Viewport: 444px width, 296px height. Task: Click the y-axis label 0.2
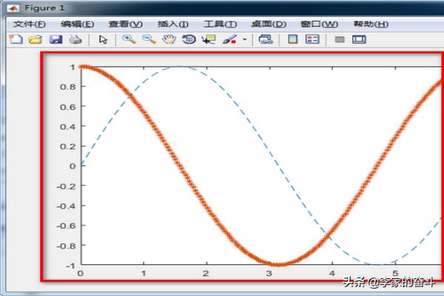68,147
